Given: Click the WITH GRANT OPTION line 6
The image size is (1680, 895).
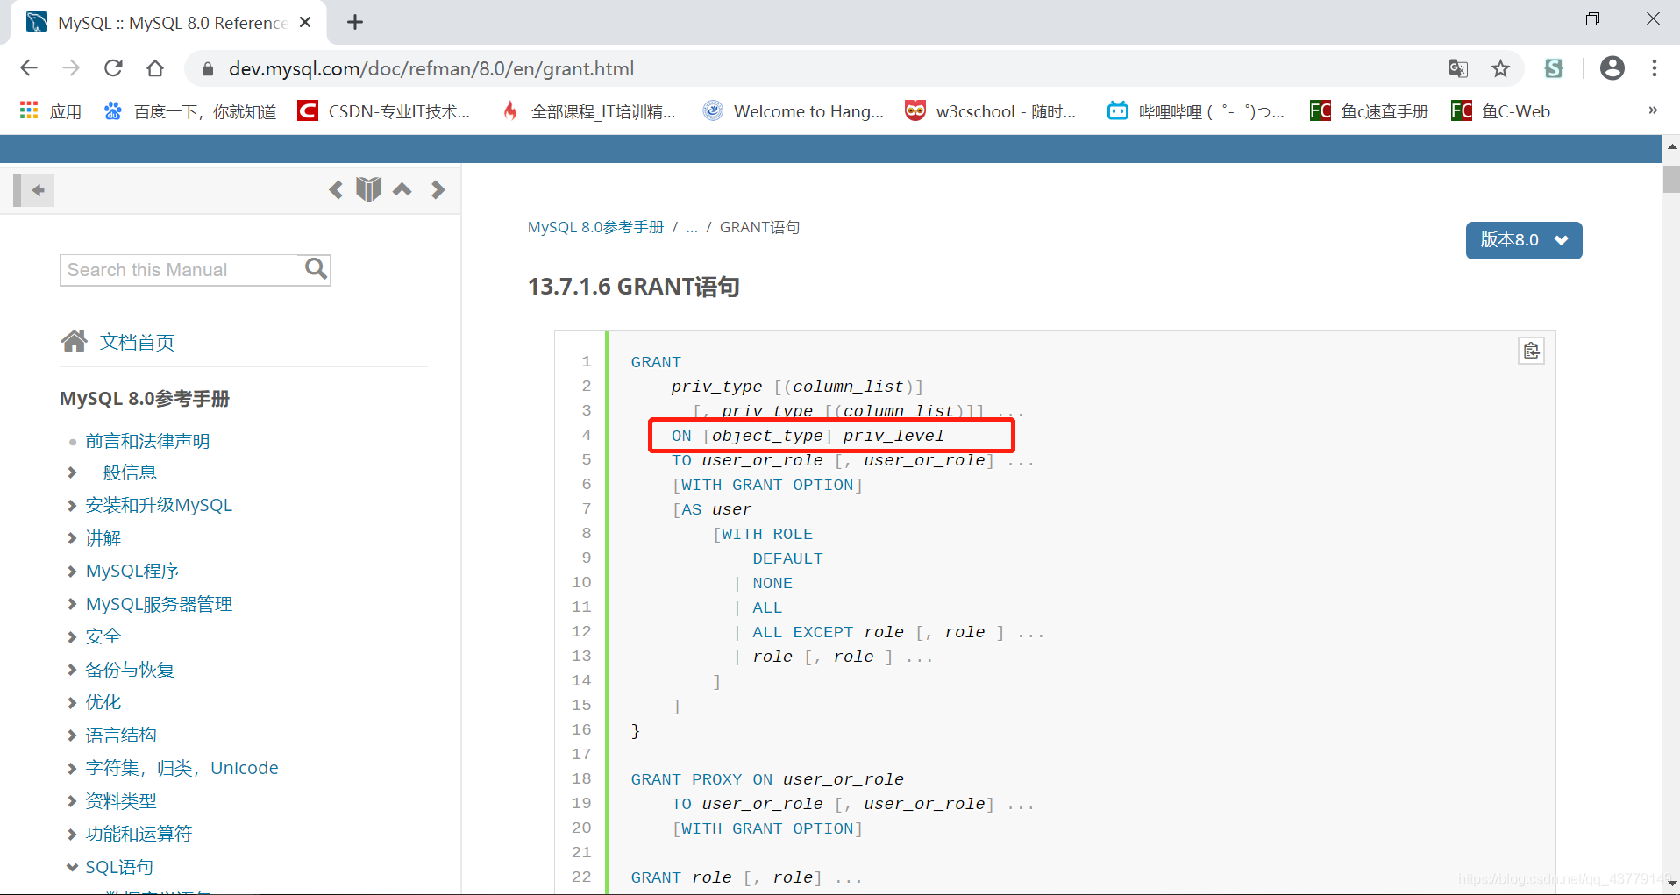Looking at the screenshot, I should 767,485.
